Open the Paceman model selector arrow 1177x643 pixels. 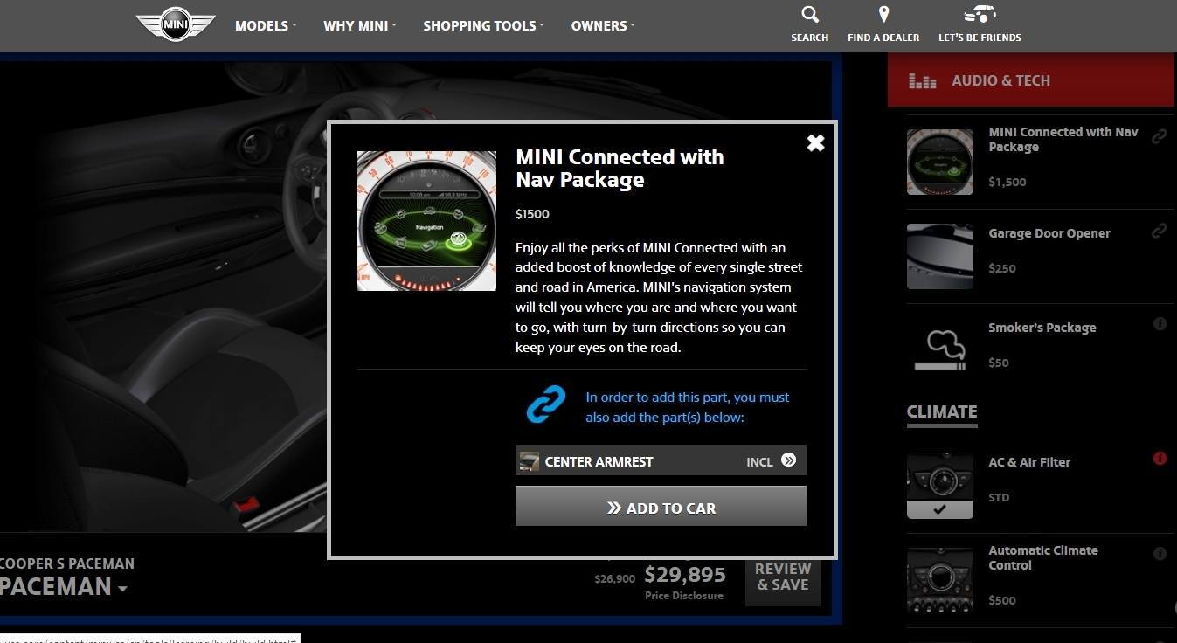click(x=123, y=589)
